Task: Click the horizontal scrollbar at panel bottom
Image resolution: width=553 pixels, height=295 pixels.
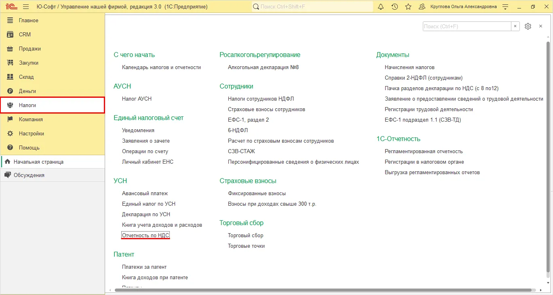Action: [x=323, y=290]
